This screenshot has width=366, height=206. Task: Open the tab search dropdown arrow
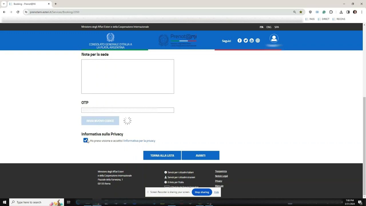(x=3, y=4)
